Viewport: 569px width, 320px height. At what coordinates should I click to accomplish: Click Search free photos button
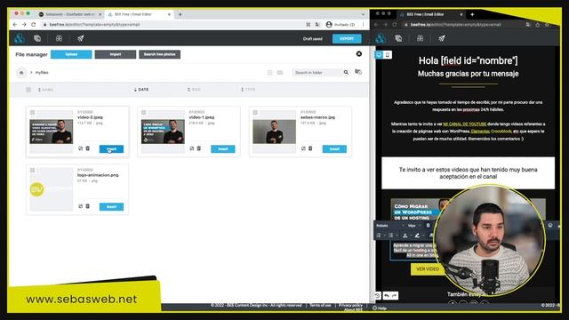[160, 54]
